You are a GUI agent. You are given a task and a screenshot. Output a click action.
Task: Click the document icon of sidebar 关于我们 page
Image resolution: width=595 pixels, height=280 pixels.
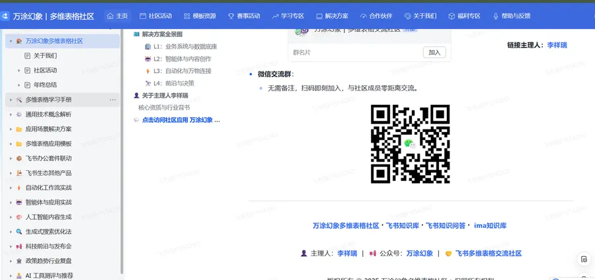(x=27, y=55)
